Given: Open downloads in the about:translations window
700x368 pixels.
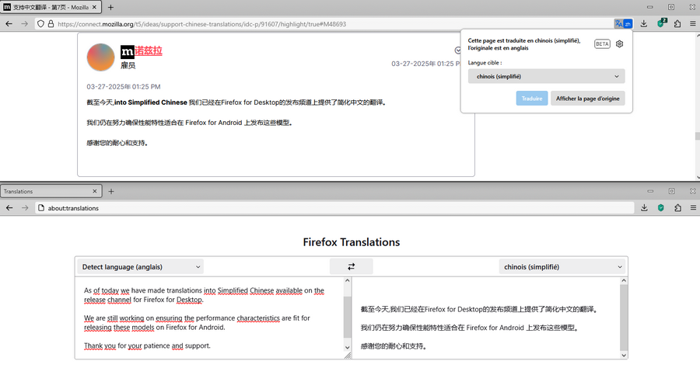Looking at the screenshot, I should (x=644, y=207).
